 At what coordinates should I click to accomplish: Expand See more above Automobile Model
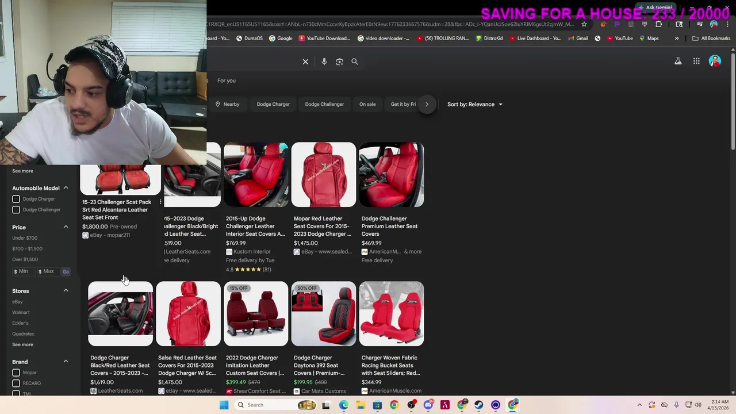[22, 171]
